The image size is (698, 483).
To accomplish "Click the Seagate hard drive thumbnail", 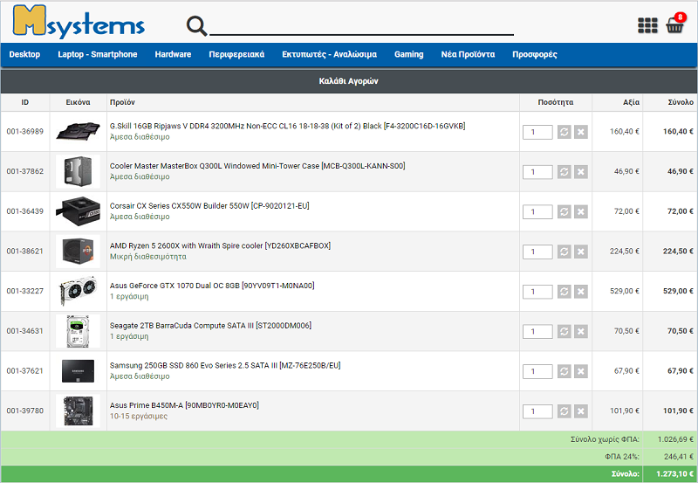I will (78, 331).
